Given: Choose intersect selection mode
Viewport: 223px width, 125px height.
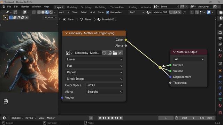Looking at the screenshot, I should click(27, 17).
